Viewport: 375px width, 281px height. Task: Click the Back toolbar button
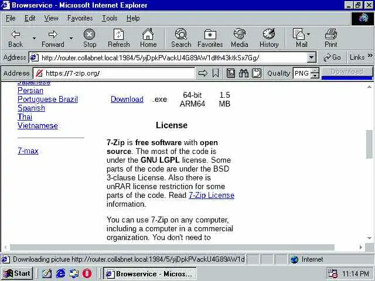[x=16, y=39]
